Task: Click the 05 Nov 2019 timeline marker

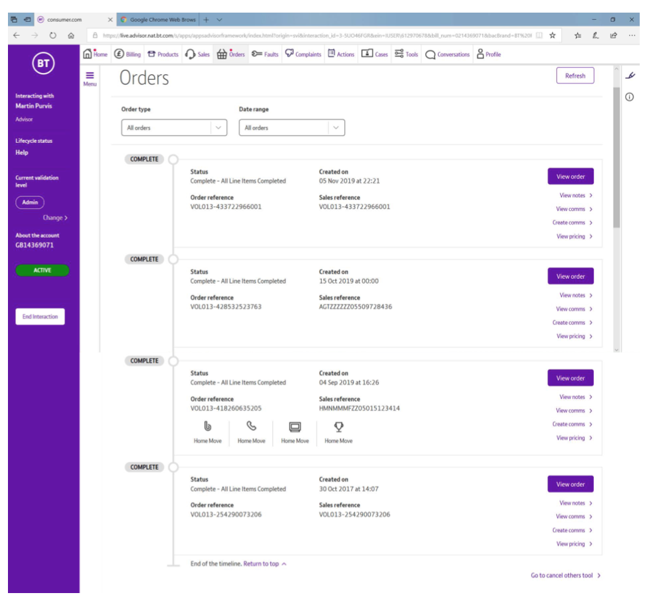Action: 173,159
